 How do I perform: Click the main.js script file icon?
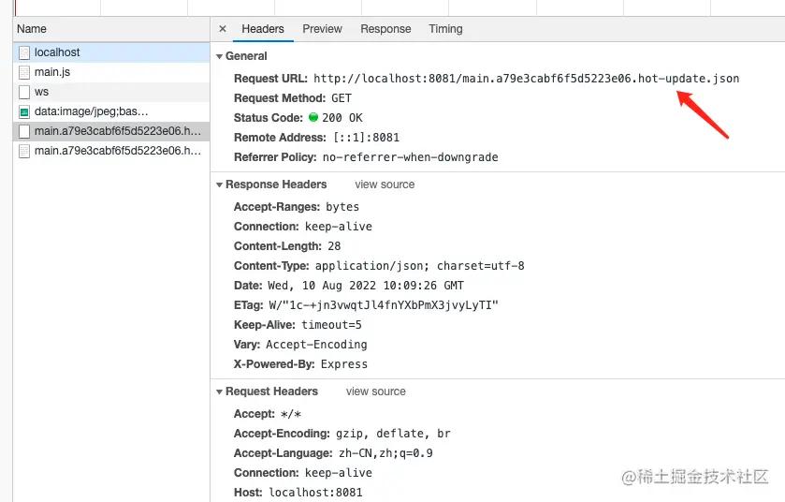pos(24,72)
